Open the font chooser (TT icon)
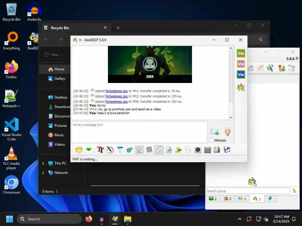Screen dimensions: 302x226 (x=100, y=150)
